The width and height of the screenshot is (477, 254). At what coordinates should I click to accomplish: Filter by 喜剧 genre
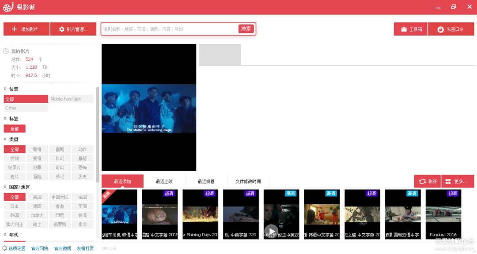60,149
